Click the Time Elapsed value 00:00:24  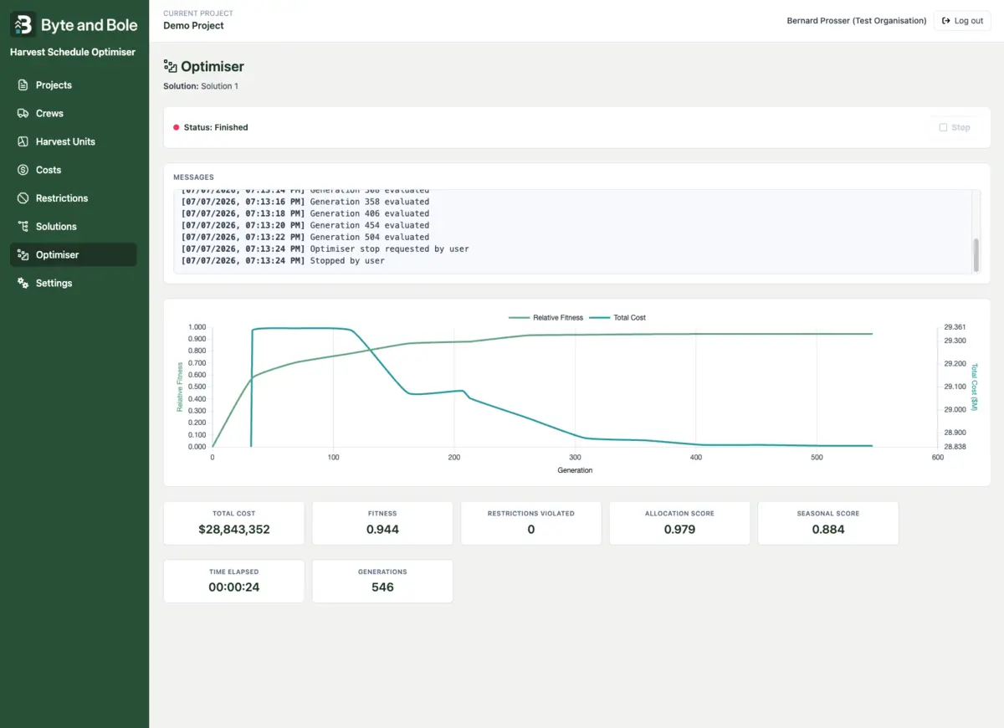coord(234,587)
